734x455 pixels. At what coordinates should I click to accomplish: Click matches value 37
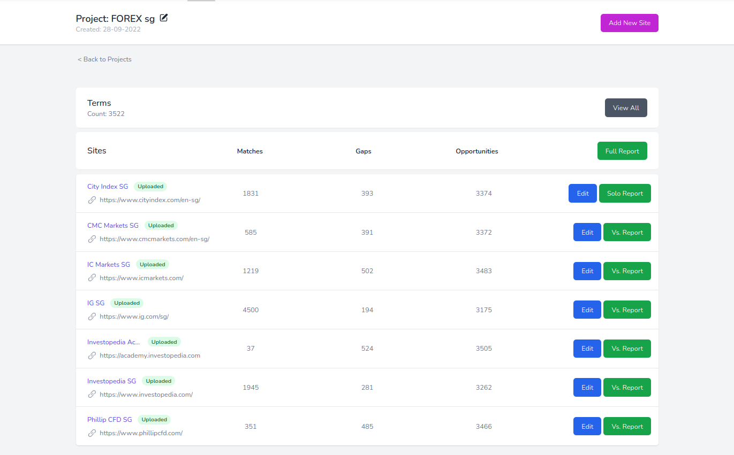(251, 349)
